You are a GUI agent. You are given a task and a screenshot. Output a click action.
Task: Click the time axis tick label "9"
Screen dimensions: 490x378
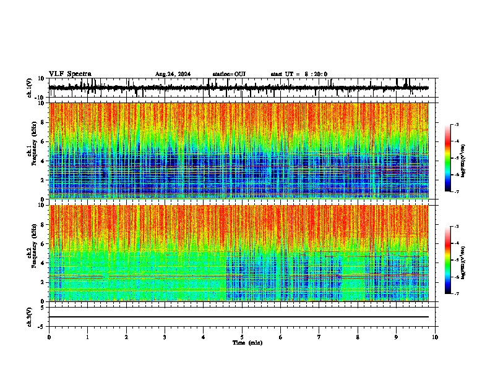click(x=396, y=337)
